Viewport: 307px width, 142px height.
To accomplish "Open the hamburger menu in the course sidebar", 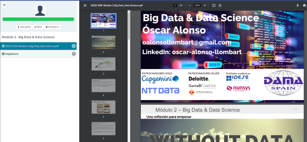I will [4, 5].
